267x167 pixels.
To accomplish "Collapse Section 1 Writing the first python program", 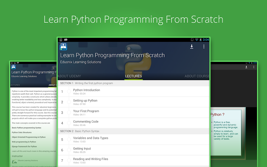I will click(133, 83).
